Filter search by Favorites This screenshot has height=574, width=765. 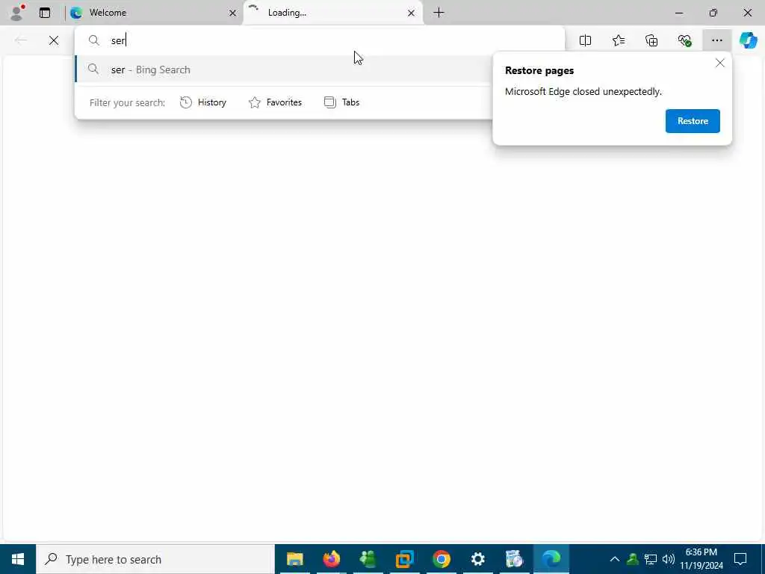pos(276,102)
